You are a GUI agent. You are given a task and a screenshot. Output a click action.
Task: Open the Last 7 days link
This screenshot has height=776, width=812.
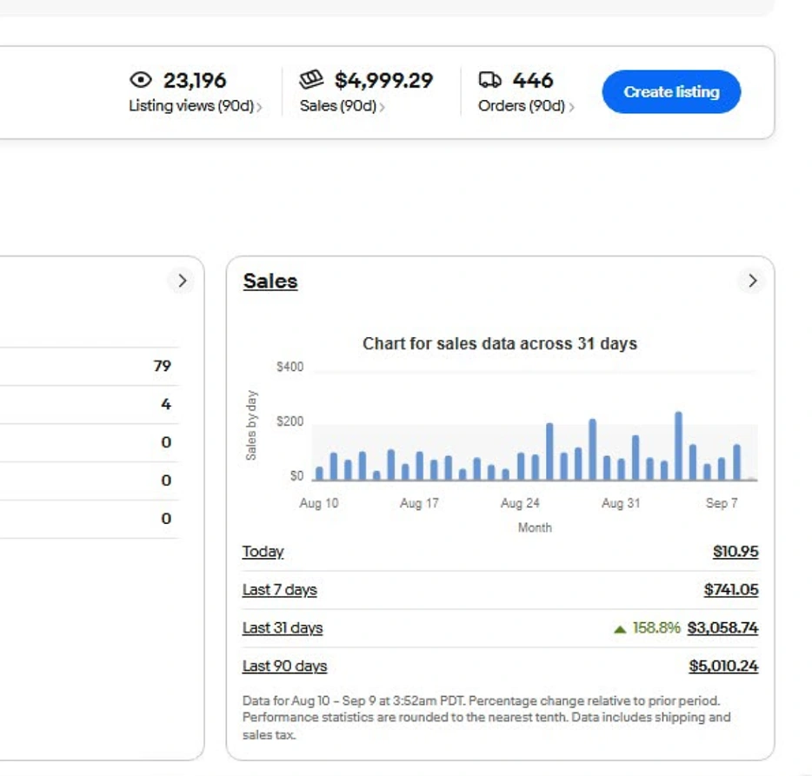pos(280,590)
